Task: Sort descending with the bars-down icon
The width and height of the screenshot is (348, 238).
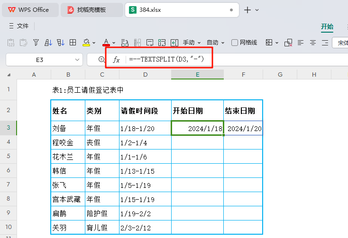Action: pyautogui.click(x=60, y=42)
